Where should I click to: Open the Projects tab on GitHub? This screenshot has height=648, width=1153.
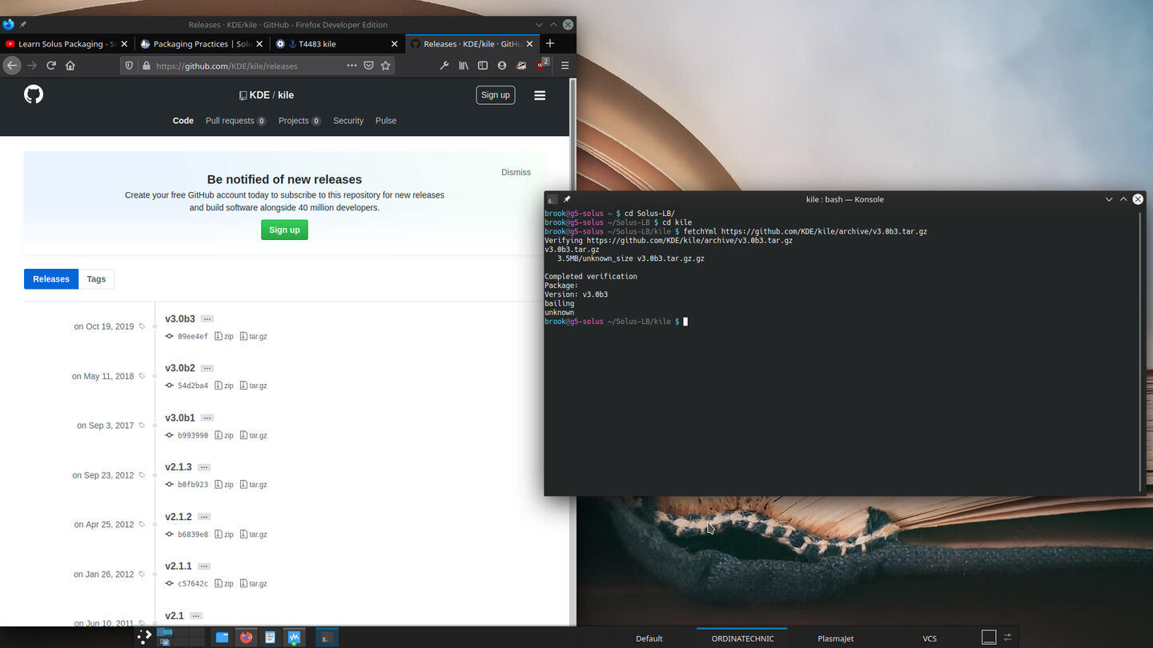coord(299,121)
